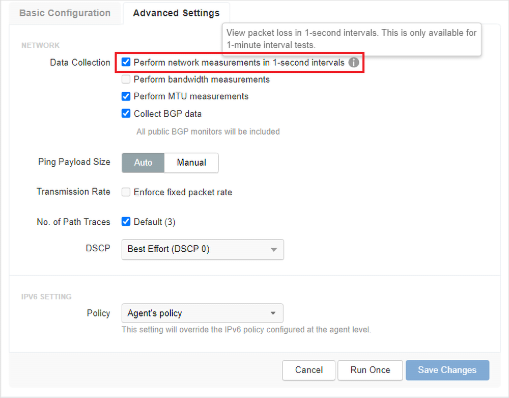The image size is (509, 398).
Task: Click the Collect BGP data label
Action: 167,114
